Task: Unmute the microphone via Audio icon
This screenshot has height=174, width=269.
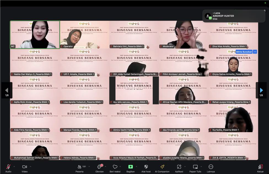Action: click(8, 167)
